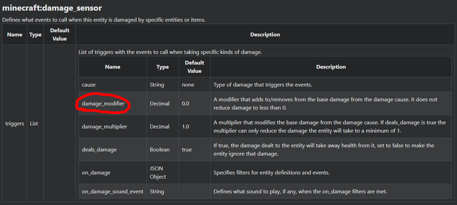Click the List type in triggers row
This screenshot has height=205, width=457.
tap(34, 123)
